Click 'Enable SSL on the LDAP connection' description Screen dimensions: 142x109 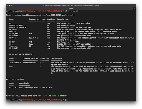(x=74, y=44)
